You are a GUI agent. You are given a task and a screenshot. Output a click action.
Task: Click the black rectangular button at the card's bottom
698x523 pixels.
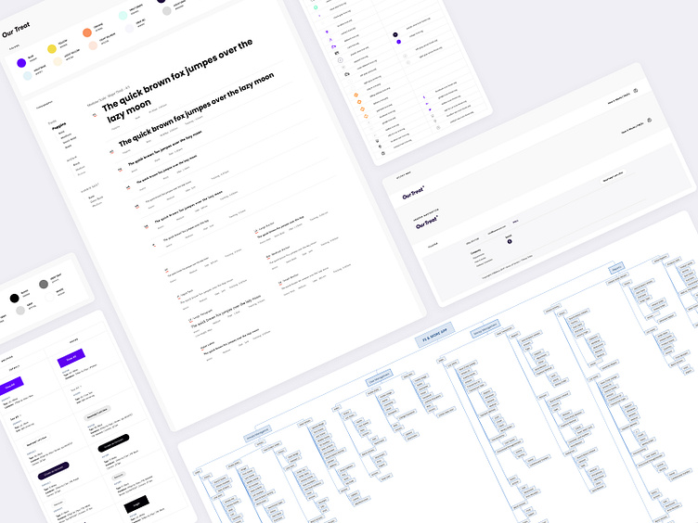coord(136,504)
